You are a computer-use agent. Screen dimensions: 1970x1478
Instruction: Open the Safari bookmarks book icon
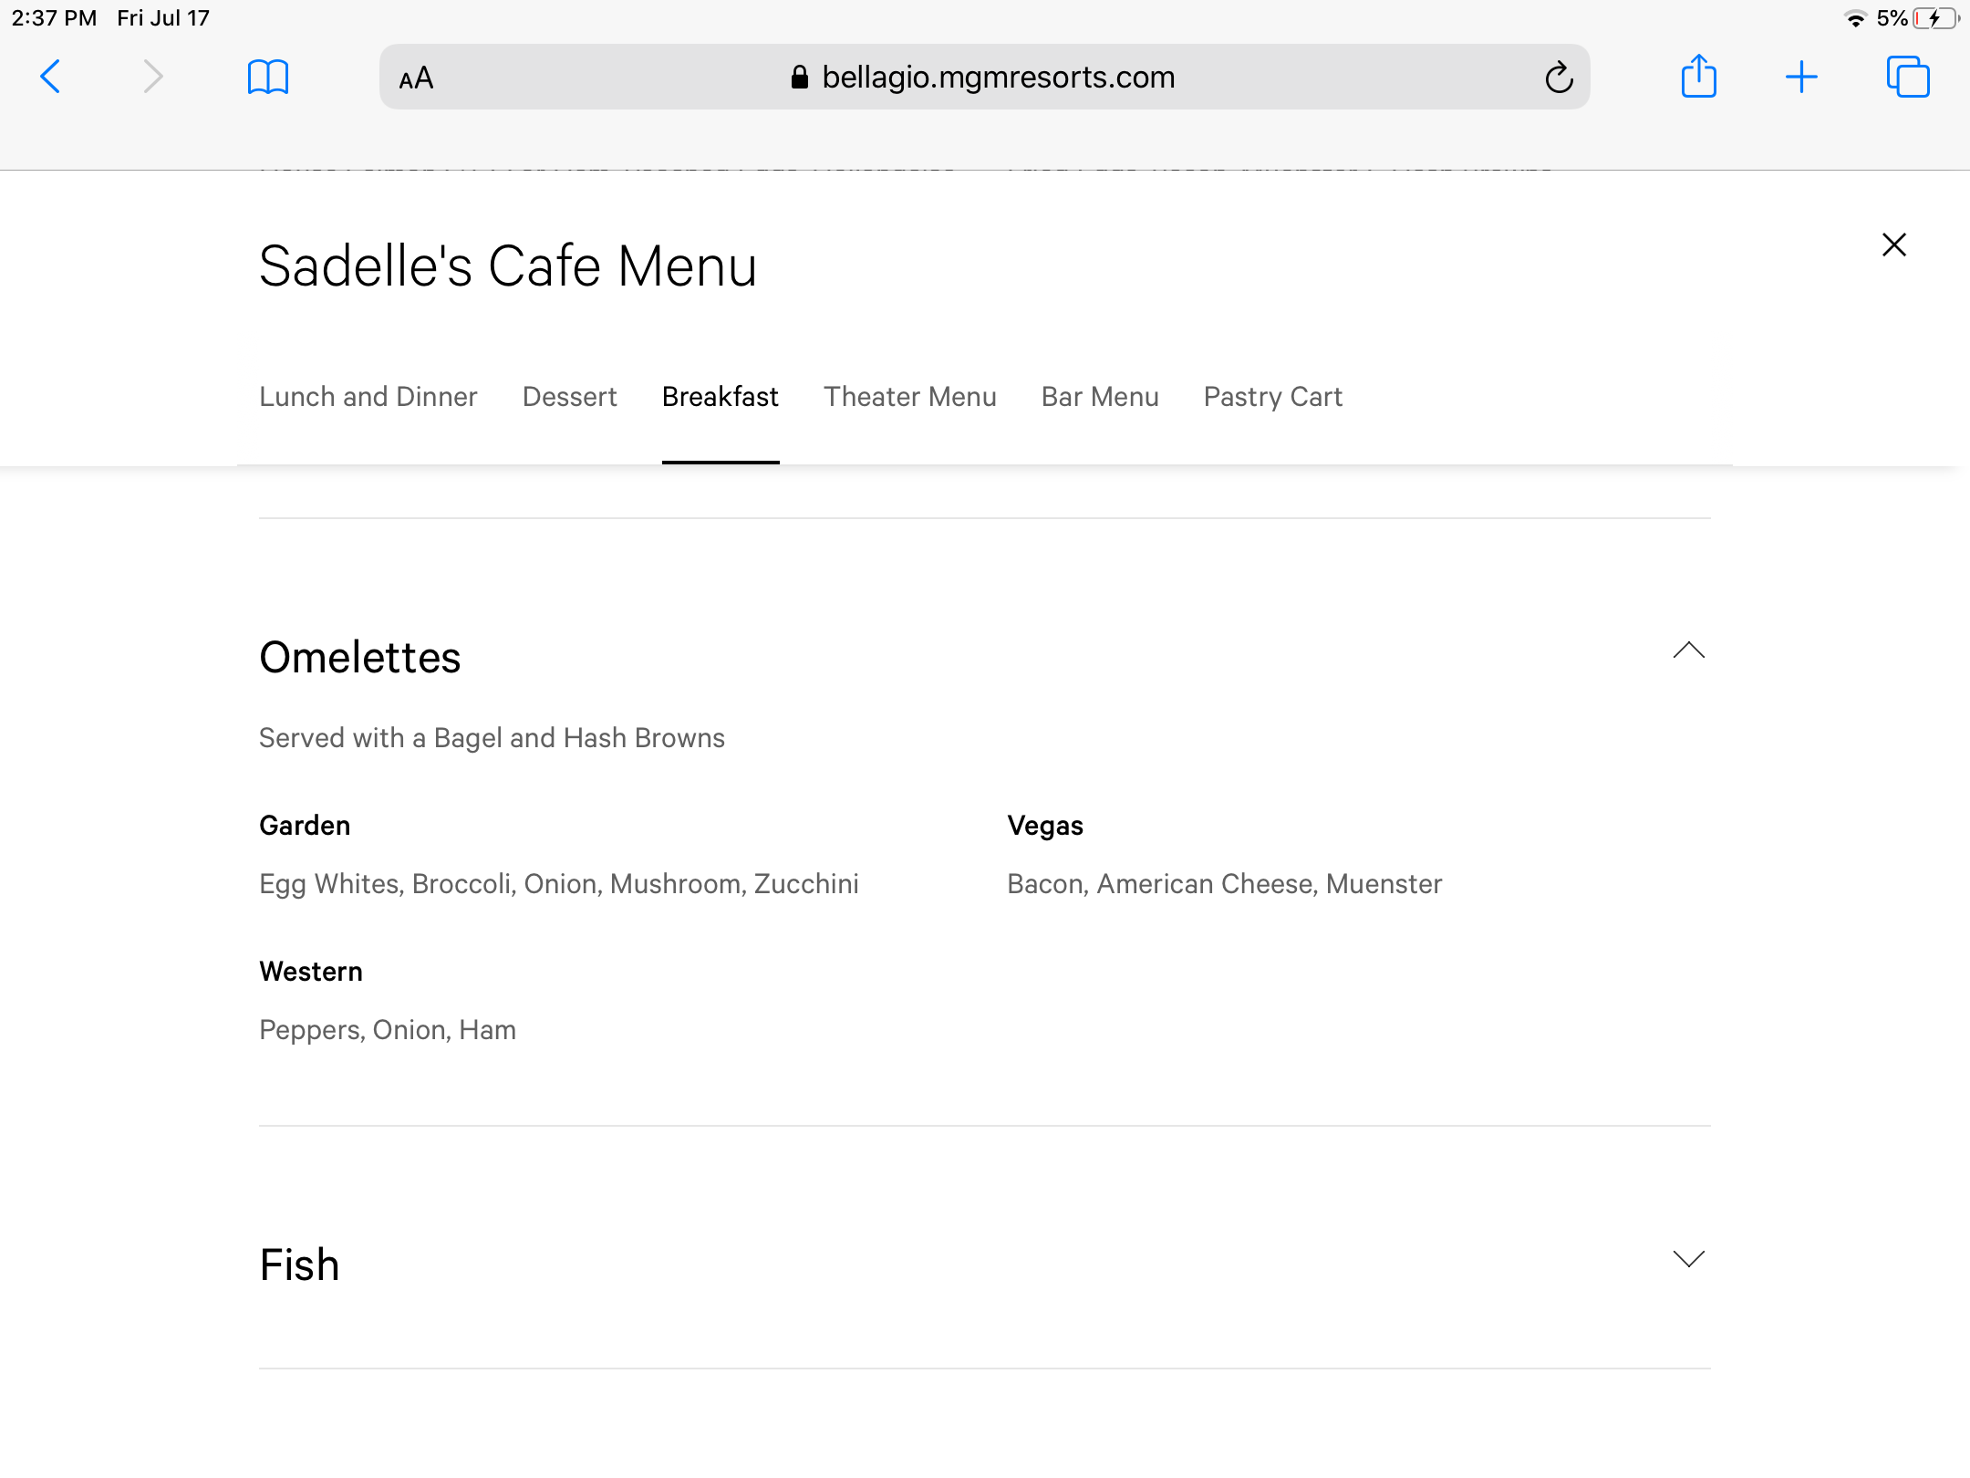click(268, 78)
